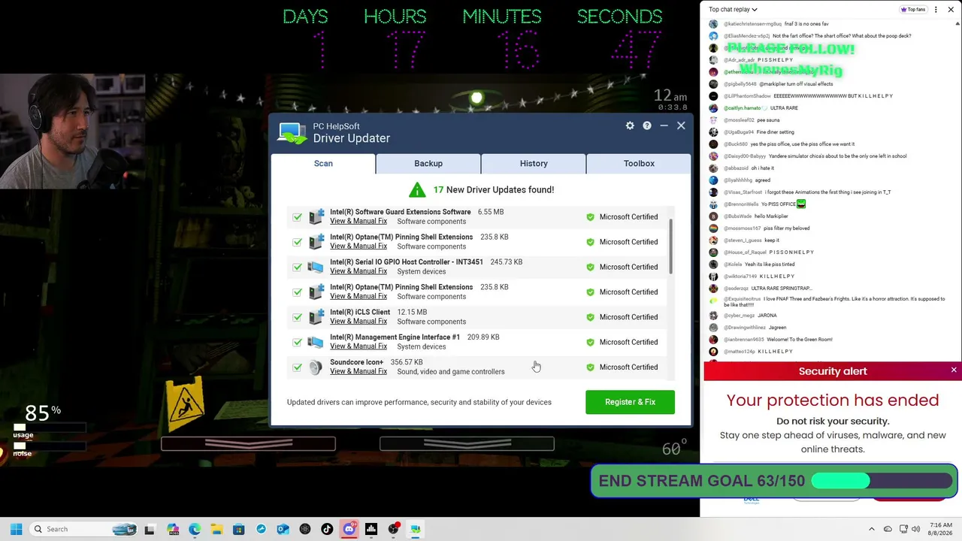Click the Register & Fix button

pyautogui.click(x=630, y=402)
